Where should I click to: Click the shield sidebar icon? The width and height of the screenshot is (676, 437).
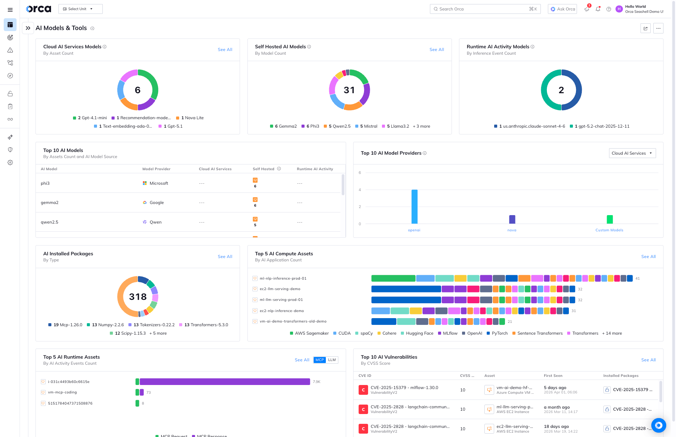(10, 150)
